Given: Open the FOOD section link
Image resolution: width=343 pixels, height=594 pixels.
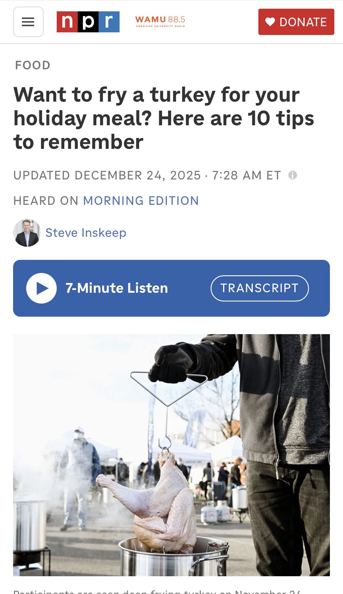Looking at the screenshot, I should (33, 65).
